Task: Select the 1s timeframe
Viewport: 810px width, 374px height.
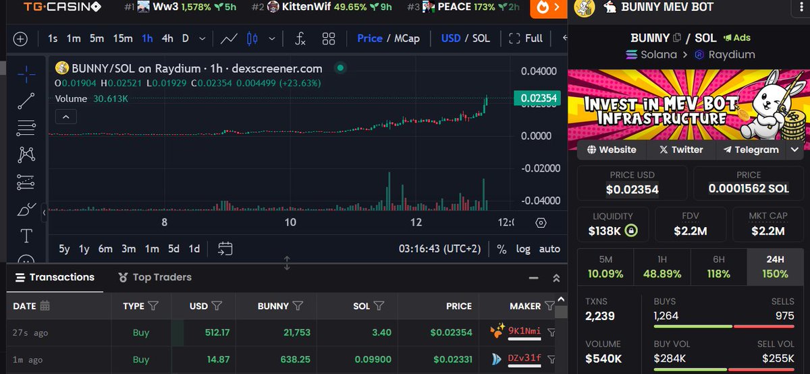Action: 53,38
